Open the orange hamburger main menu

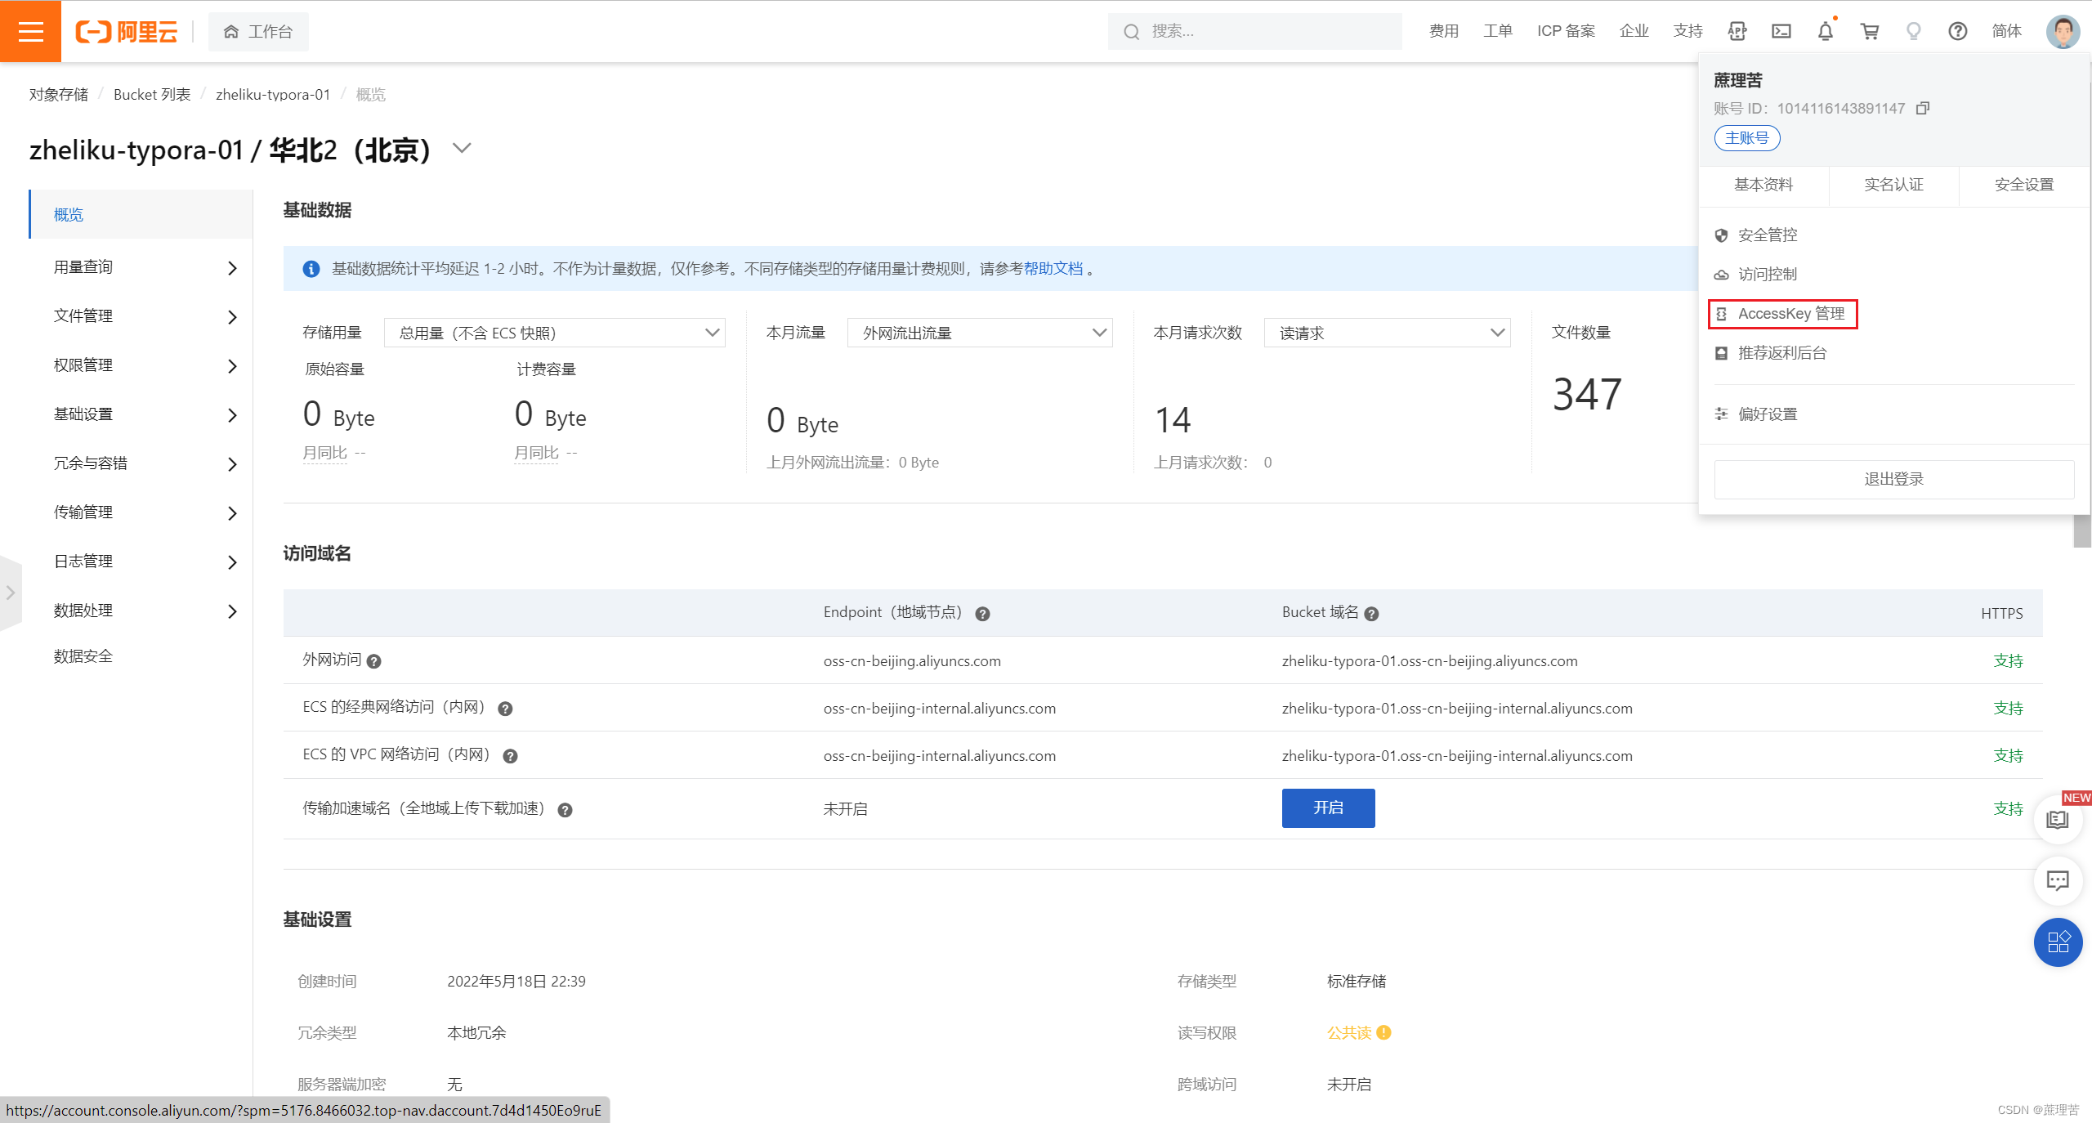pos(30,31)
